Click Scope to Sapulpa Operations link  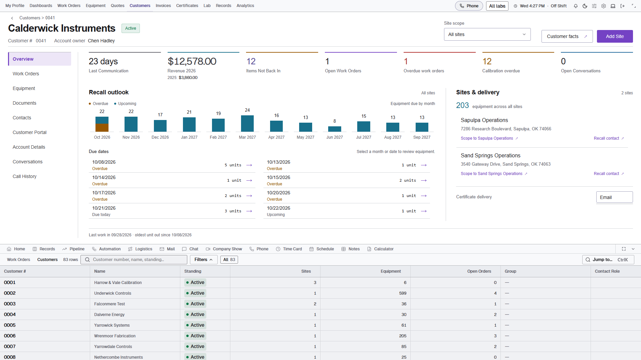pos(489,138)
